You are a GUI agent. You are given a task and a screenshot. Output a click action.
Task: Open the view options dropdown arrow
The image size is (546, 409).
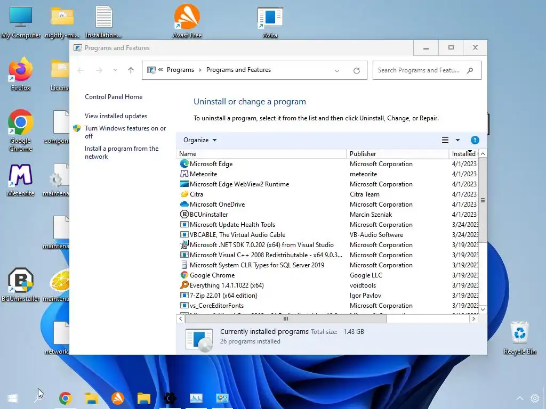click(x=457, y=140)
